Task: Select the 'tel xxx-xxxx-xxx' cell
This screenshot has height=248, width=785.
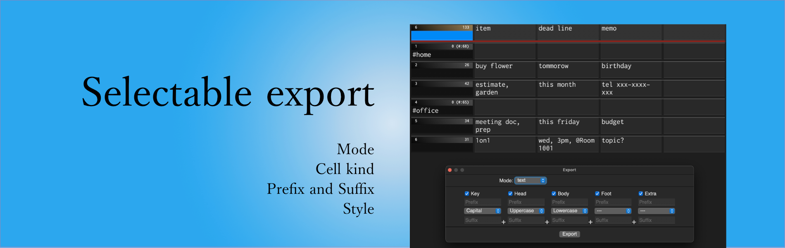Action: [631, 88]
